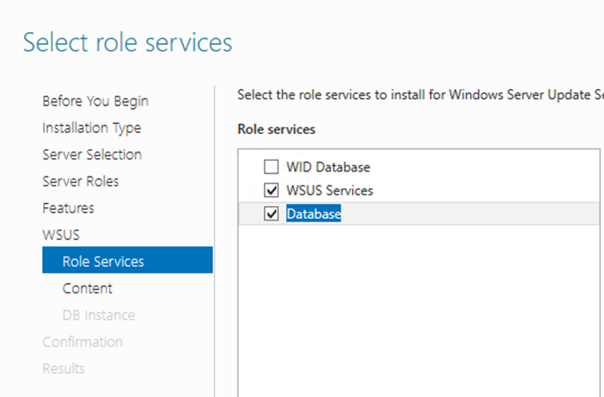
Task: Open the Server Selection step
Action: (92, 154)
